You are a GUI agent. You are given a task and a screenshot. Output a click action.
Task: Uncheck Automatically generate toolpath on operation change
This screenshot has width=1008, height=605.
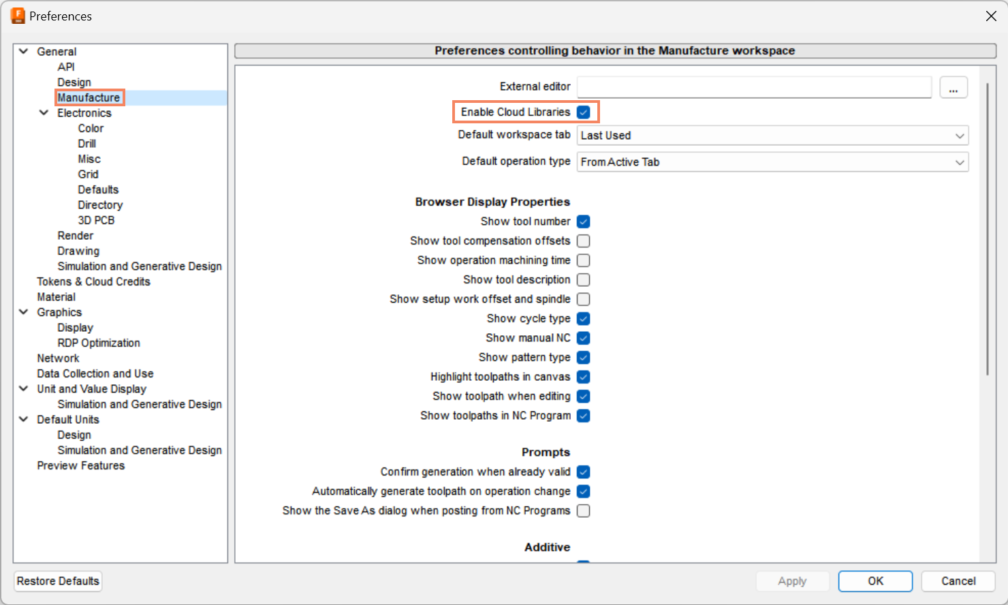tap(584, 491)
